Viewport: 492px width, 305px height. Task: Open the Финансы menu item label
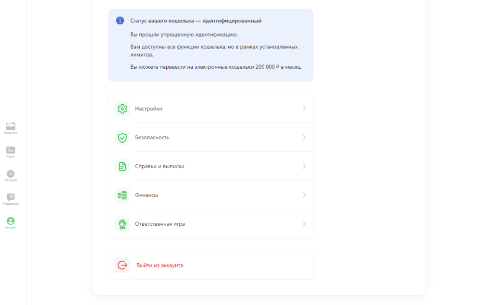pyautogui.click(x=146, y=195)
